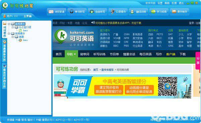Select the green music note demo file
201x123 pixels.
tap(20, 30)
